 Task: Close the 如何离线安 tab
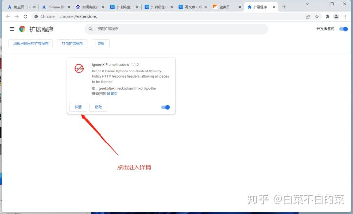tap(103, 7)
